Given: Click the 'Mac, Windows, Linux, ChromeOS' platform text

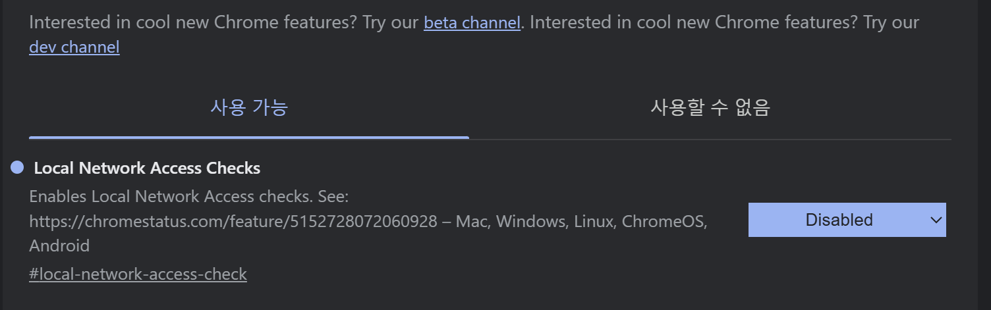Looking at the screenshot, I should pos(581,221).
